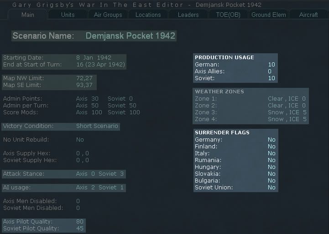Change Zone 1 weather Clear, ICE setting
The image size is (329, 234).
click(287, 99)
